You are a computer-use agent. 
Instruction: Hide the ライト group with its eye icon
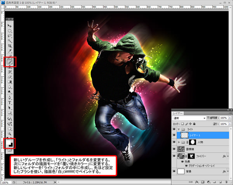pos(173,129)
